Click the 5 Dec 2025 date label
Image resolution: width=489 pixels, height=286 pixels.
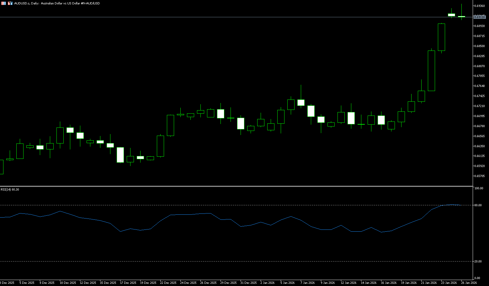pos(27,283)
